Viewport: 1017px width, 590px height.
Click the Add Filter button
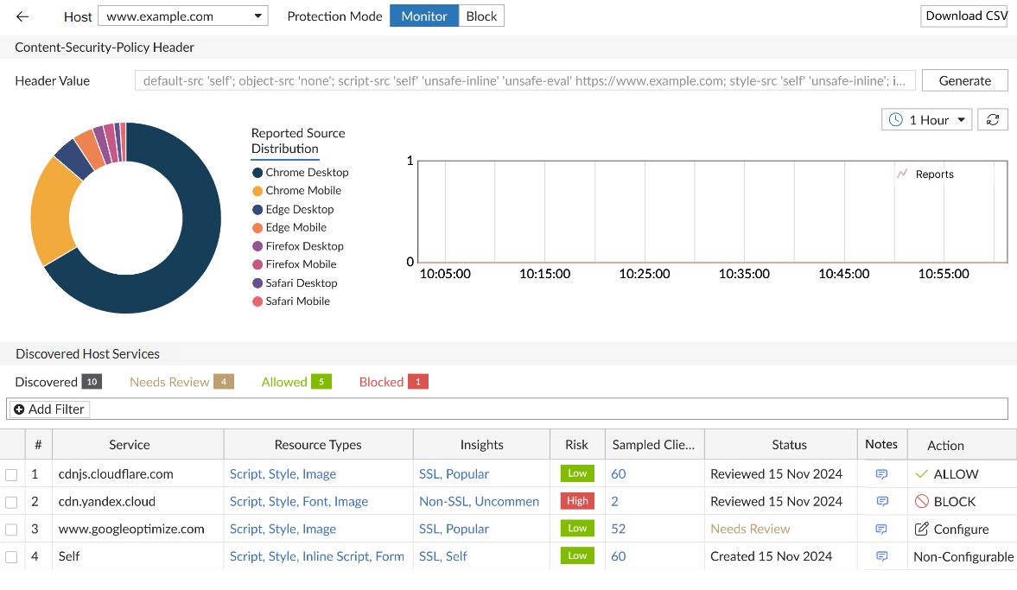tap(49, 409)
